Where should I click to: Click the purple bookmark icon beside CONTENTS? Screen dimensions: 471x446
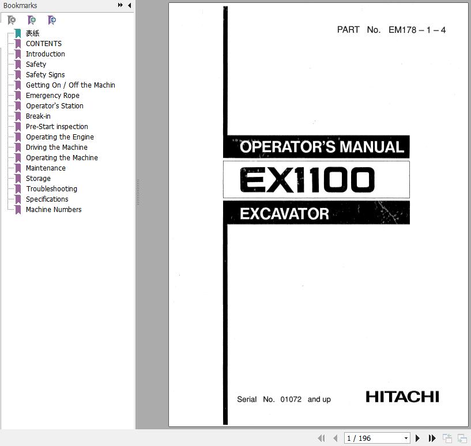[x=18, y=44]
